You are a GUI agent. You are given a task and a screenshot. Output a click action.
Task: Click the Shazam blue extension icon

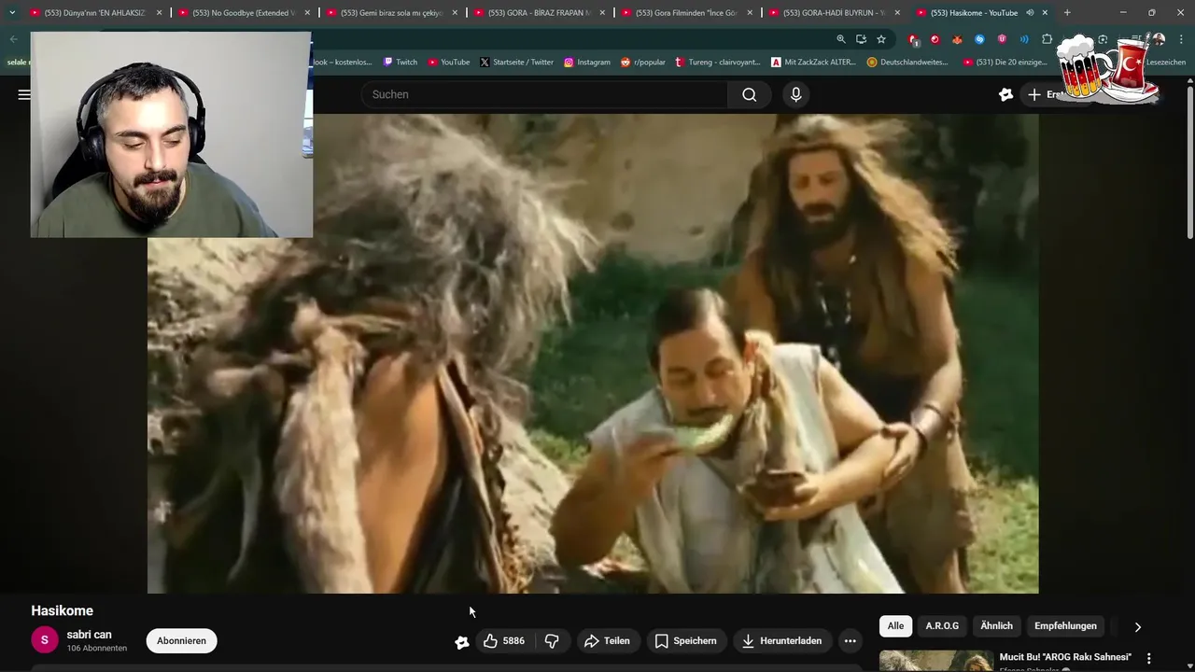click(979, 39)
